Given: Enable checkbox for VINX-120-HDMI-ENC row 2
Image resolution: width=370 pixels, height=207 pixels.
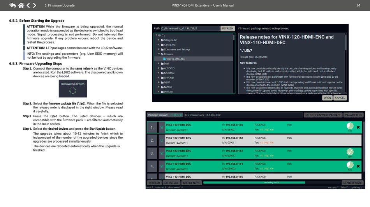Looking at the screenshot, I should pos(162,140).
